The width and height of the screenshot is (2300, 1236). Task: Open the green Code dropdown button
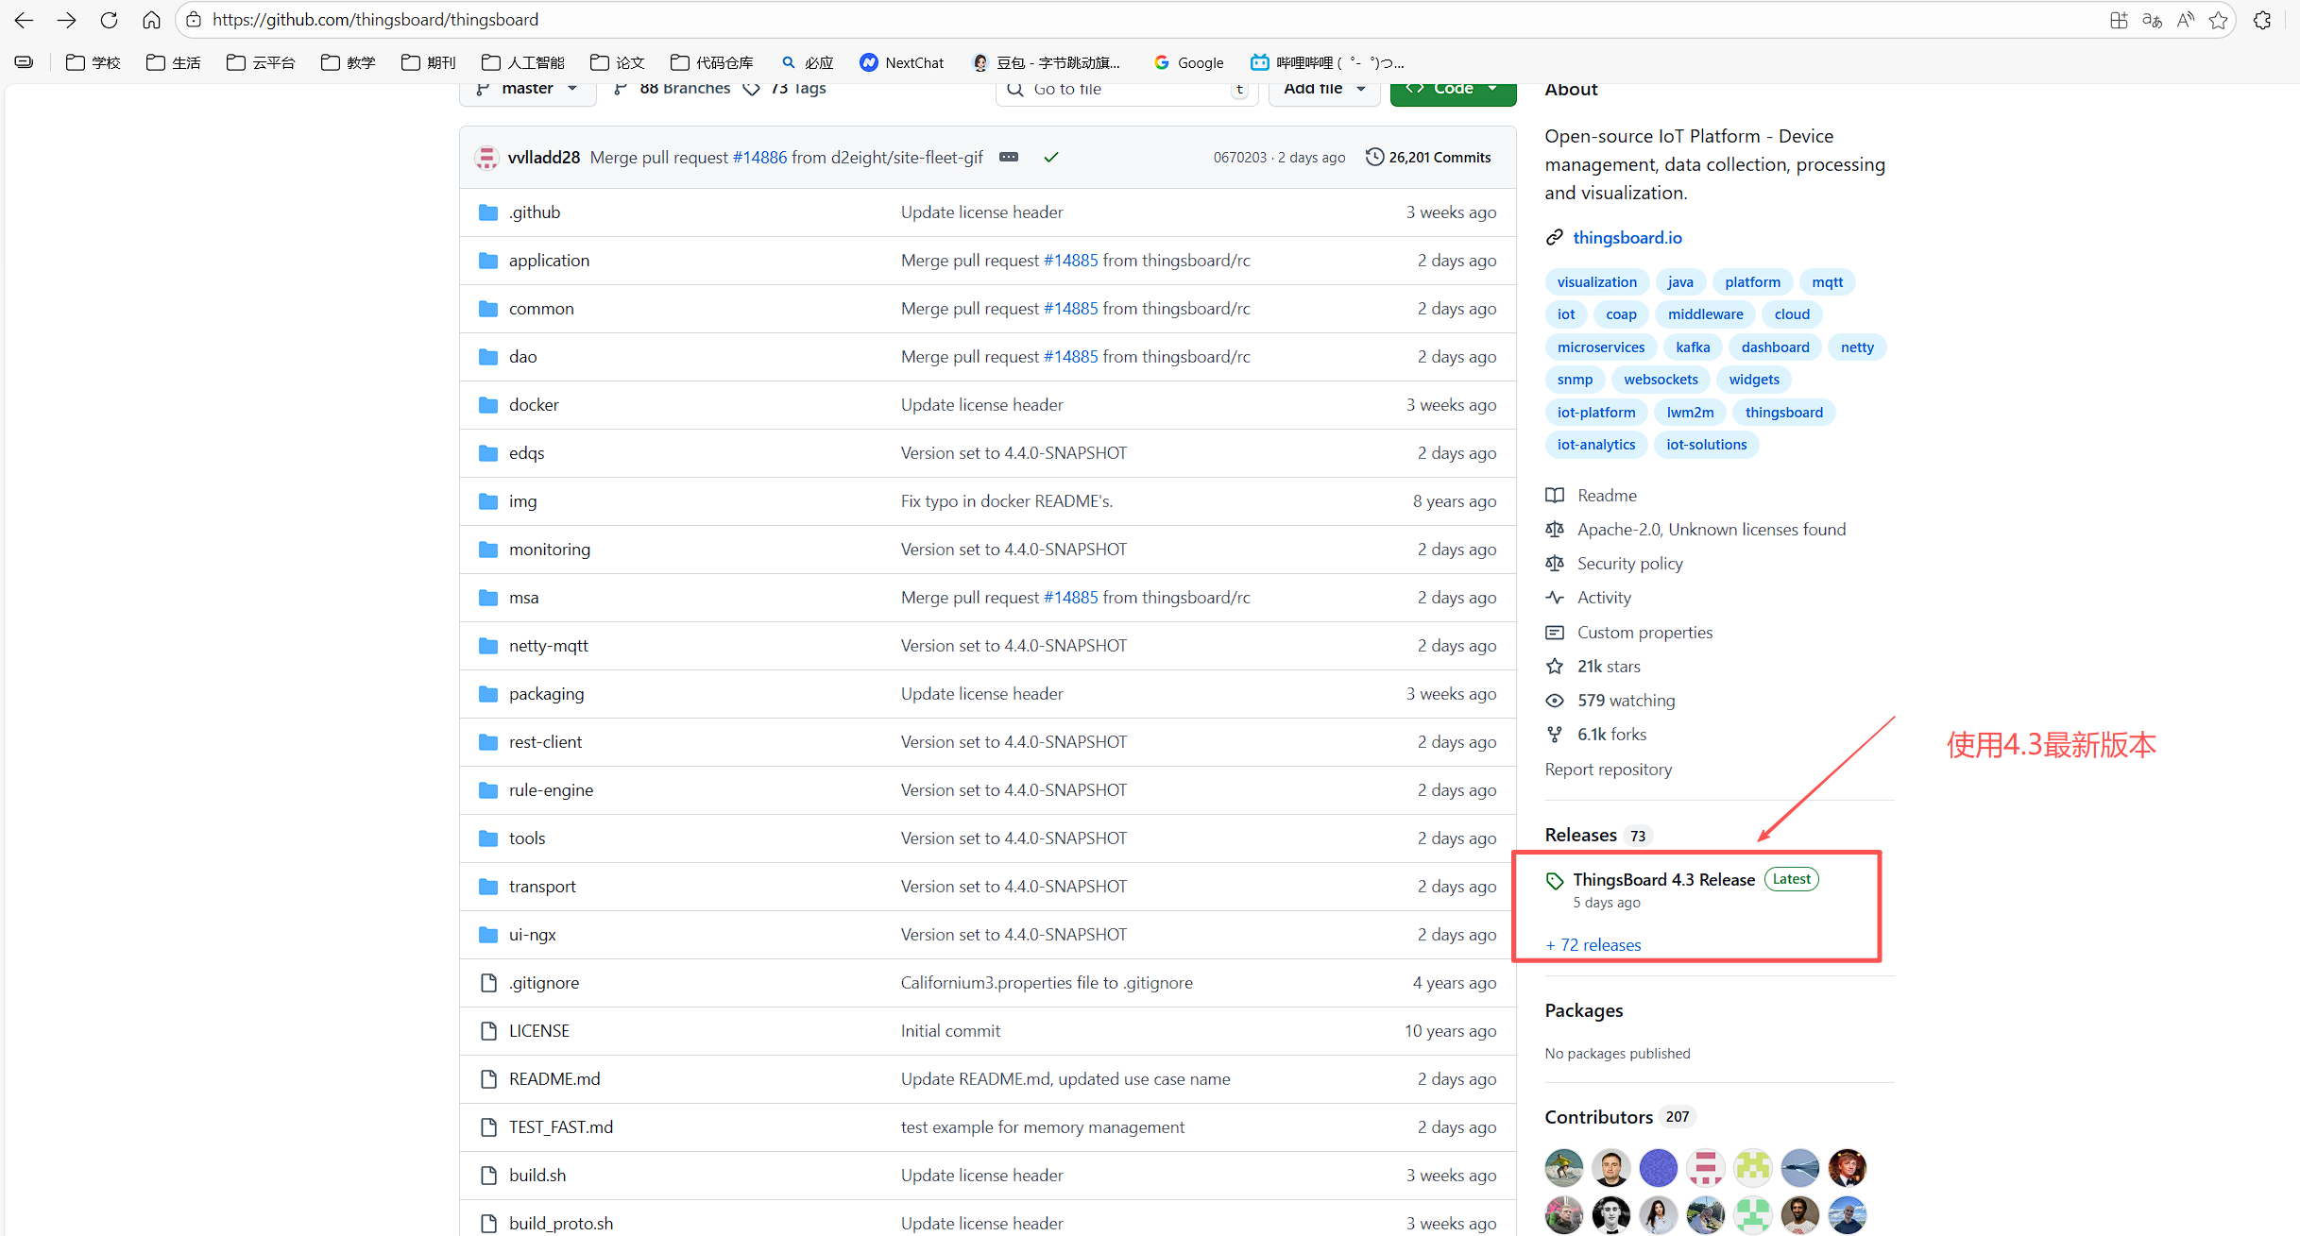point(1452,89)
